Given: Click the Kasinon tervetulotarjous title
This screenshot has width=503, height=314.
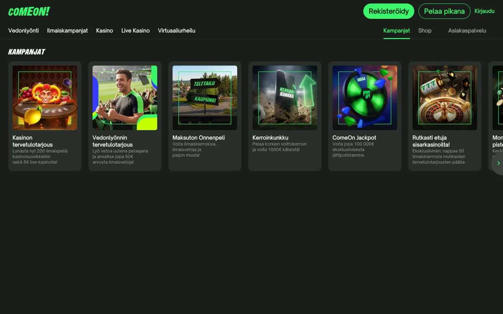Looking at the screenshot, I should (33, 141).
